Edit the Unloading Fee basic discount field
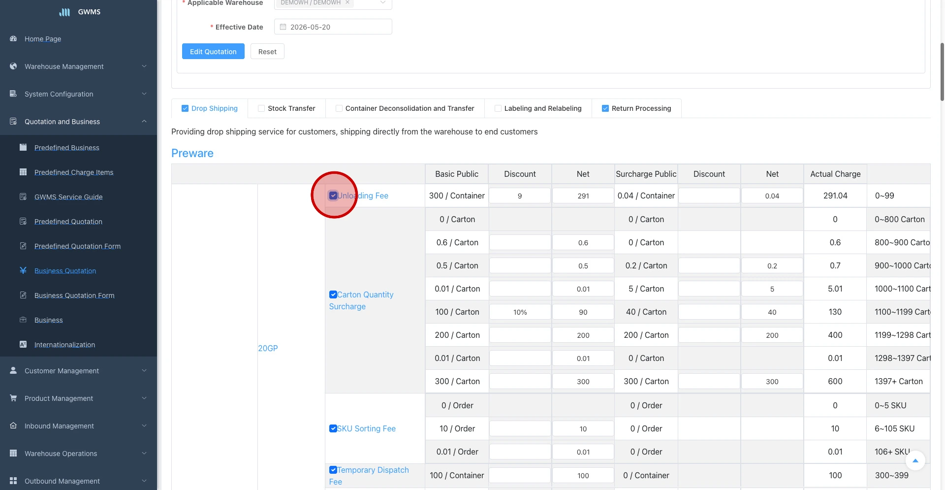This screenshot has height=490, width=945. tap(520, 196)
